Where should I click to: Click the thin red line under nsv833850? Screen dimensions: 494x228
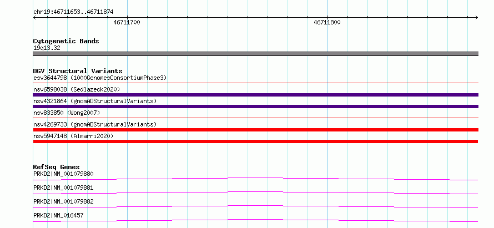coord(255,118)
